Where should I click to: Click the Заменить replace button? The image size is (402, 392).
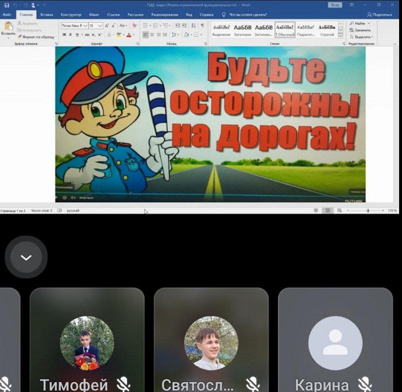coord(360,30)
